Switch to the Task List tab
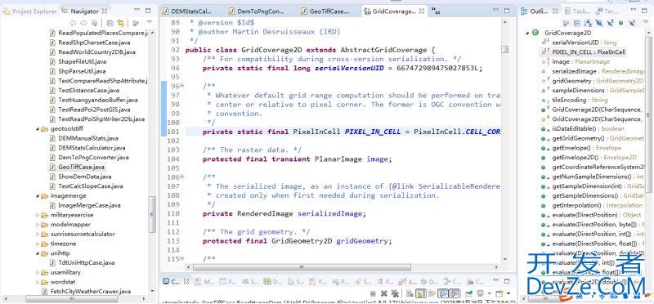Viewport: 654px width, 304px height. [x=577, y=11]
